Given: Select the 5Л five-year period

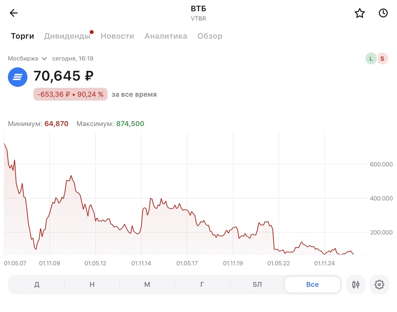Looking at the screenshot, I should [257, 285].
